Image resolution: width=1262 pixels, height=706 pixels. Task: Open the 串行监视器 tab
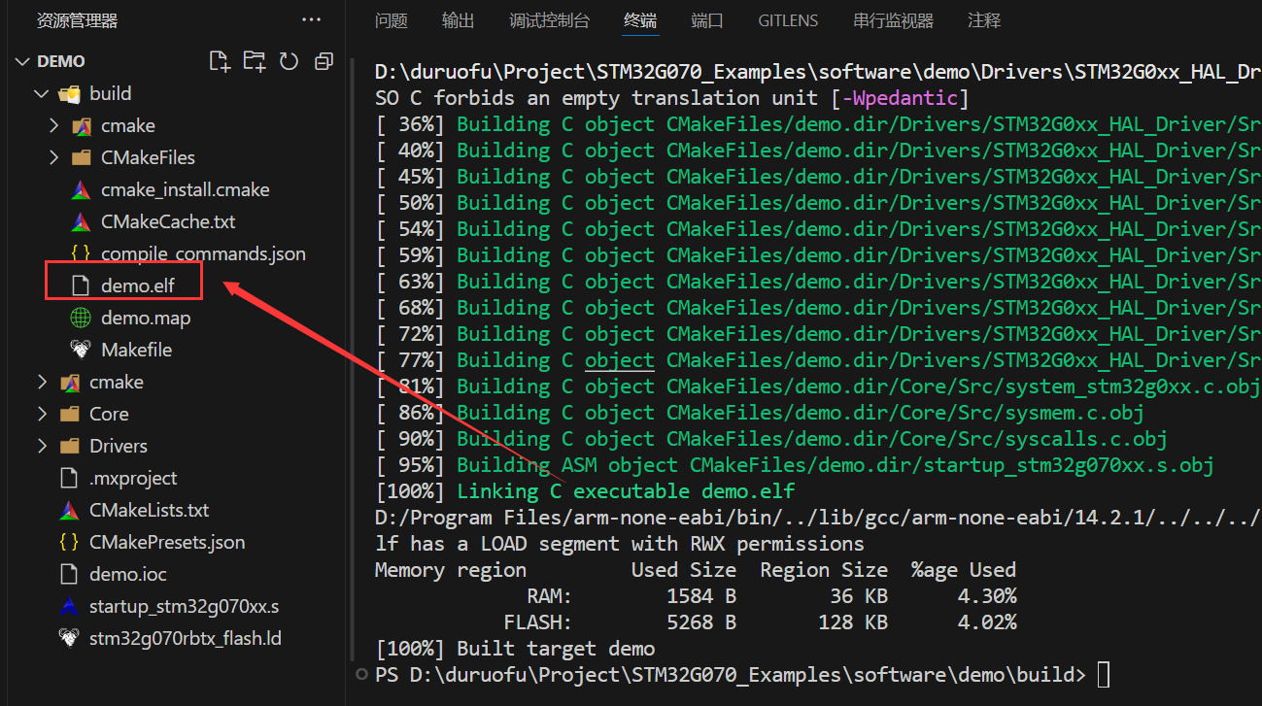(893, 20)
